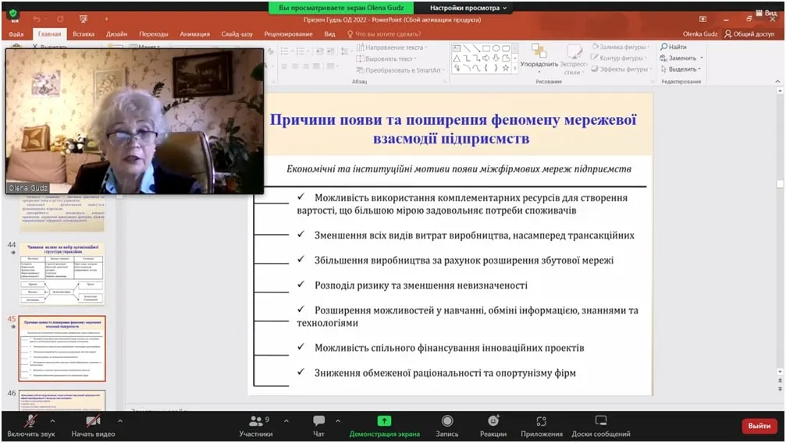
Task: Collapse the ribbon with caret icon
Action: pos(777,81)
